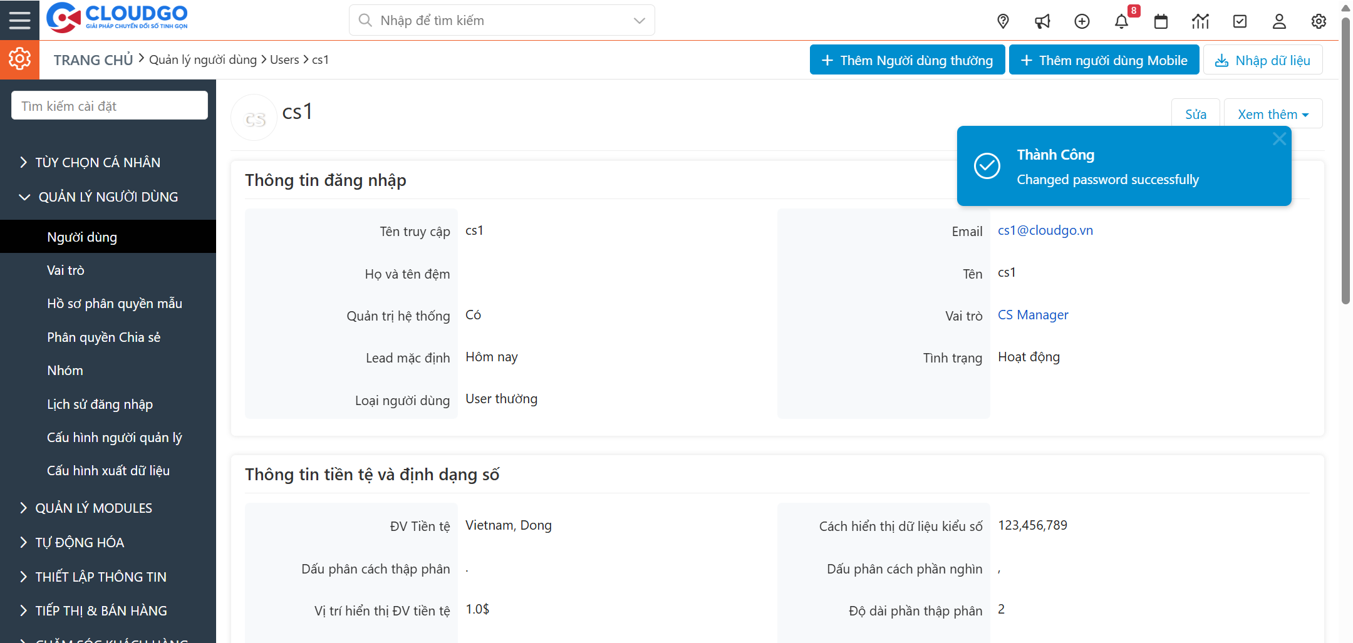Viewport: 1353px width, 643px height.
Task: Click the cs1 avatar image
Action: click(254, 117)
